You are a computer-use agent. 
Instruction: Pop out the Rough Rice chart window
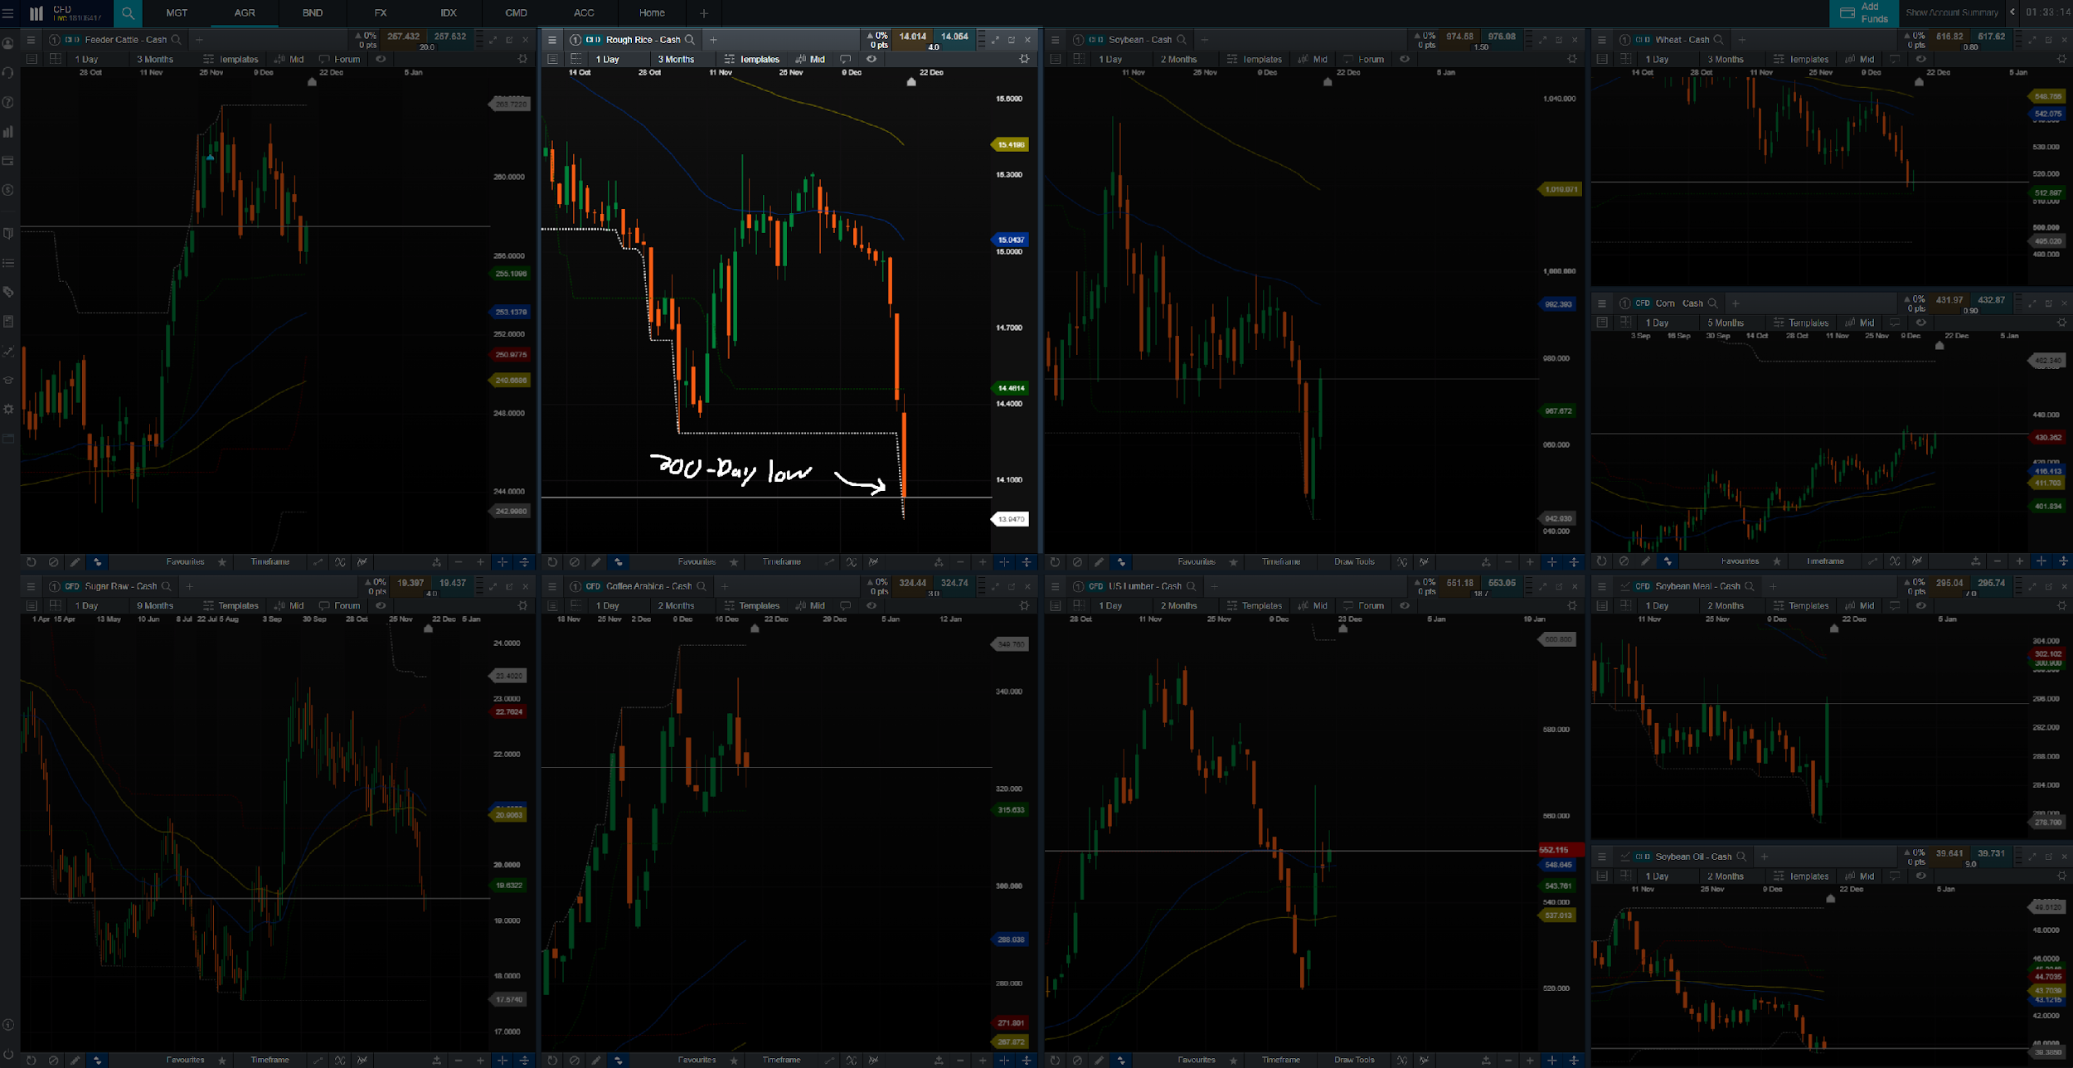(1012, 40)
